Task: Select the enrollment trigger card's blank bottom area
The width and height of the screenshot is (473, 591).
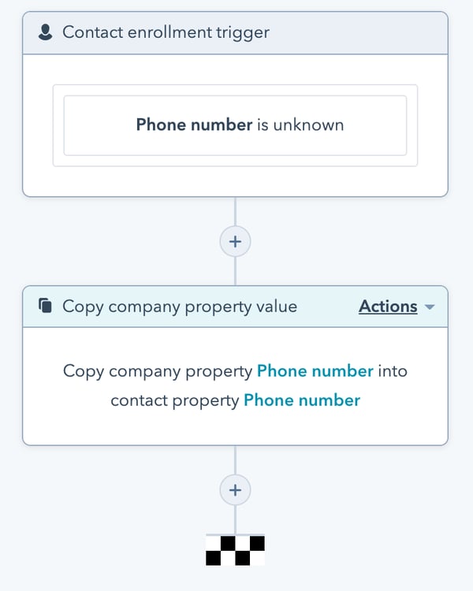Action: point(235,181)
